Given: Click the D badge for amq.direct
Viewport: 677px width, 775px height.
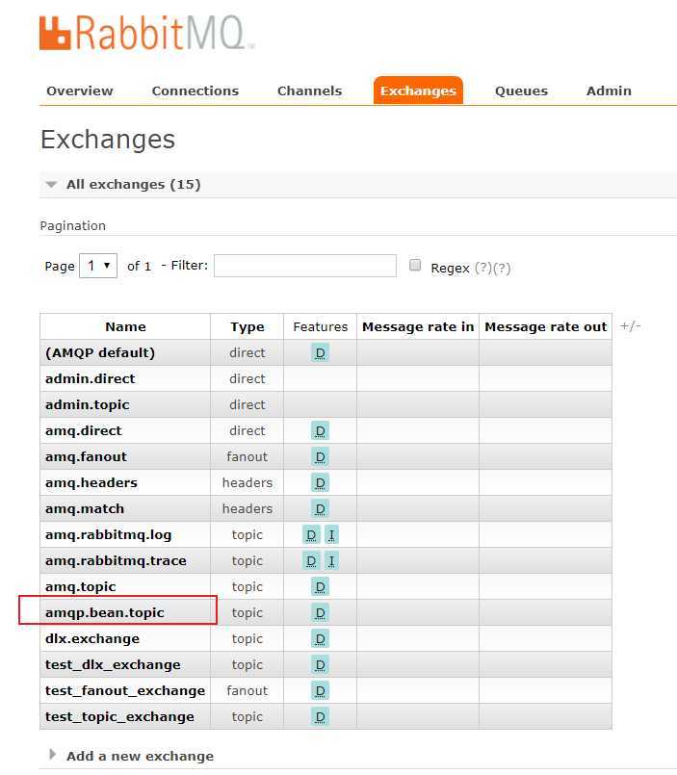Looking at the screenshot, I should pyautogui.click(x=320, y=430).
